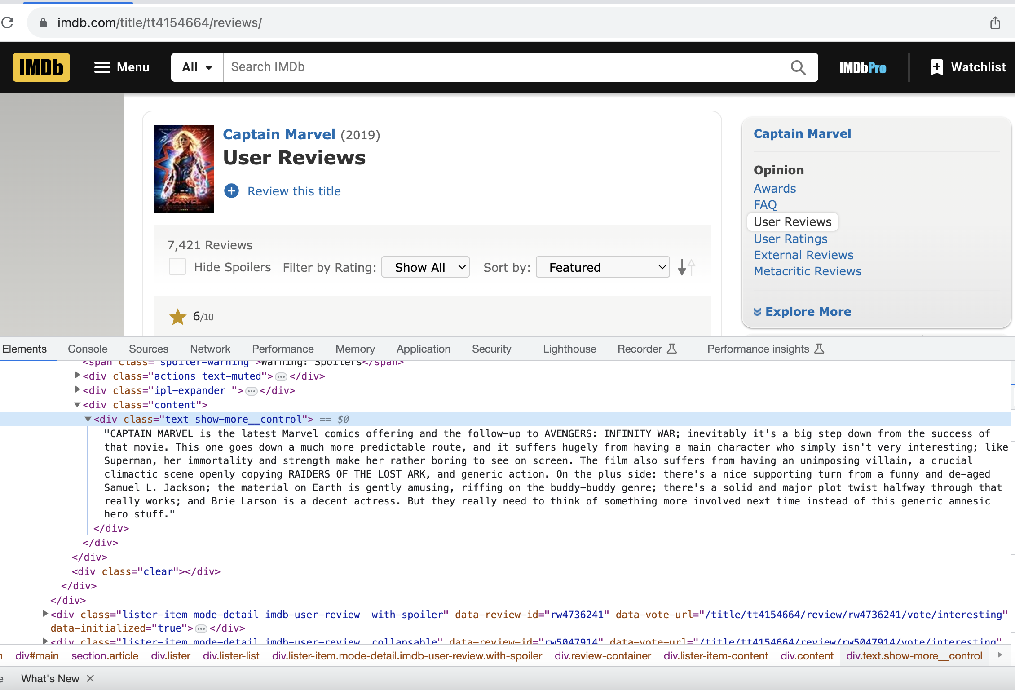Click breadcrumb right scroll arrow
The height and width of the screenshot is (690, 1015).
point(1000,655)
